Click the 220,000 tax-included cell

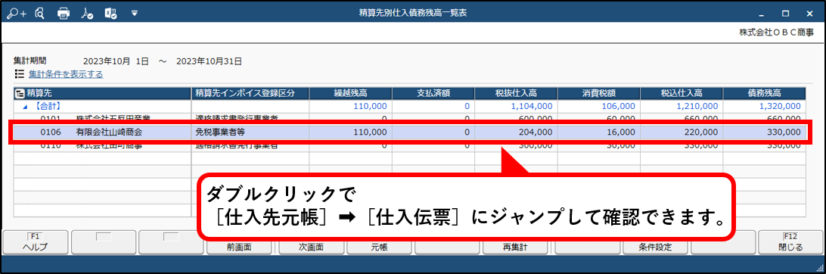[x=682, y=132]
